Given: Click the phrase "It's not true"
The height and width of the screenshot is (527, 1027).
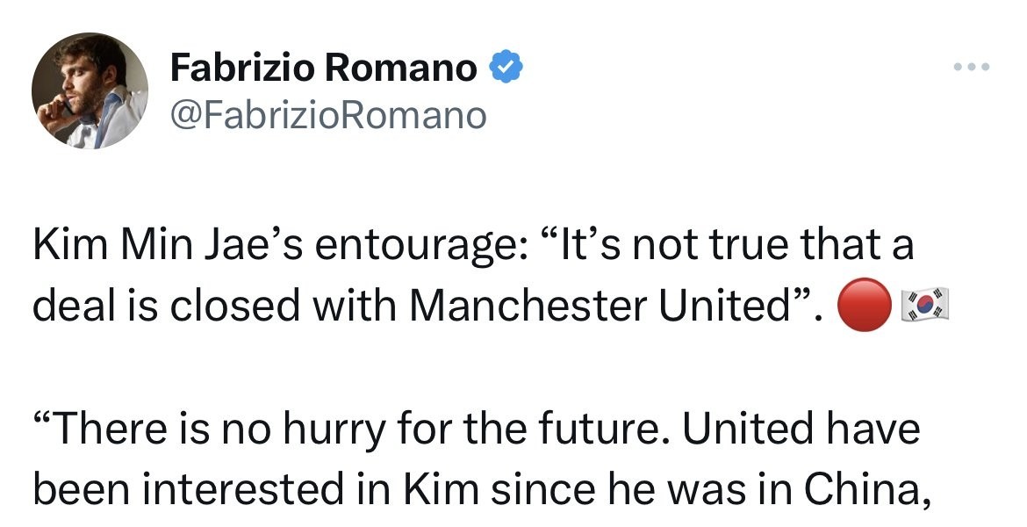Looking at the screenshot, I should pyautogui.click(x=641, y=247).
